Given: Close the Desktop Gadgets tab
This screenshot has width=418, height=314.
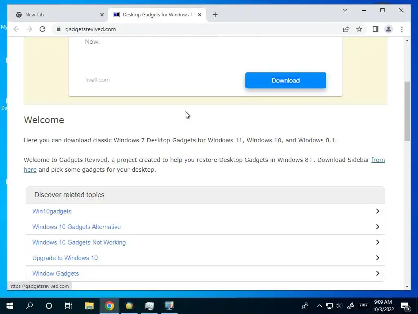Looking at the screenshot, I should click(x=199, y=15).
